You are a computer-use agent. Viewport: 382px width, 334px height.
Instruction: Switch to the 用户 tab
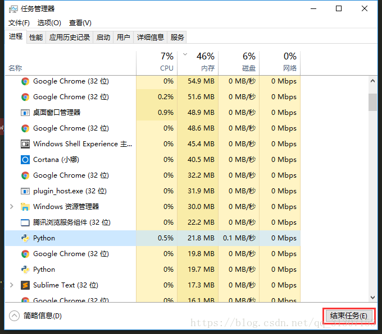pos(123,37)
